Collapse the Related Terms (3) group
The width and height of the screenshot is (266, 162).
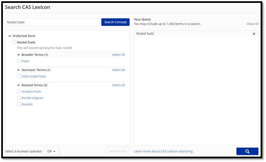tap(19, 85)
